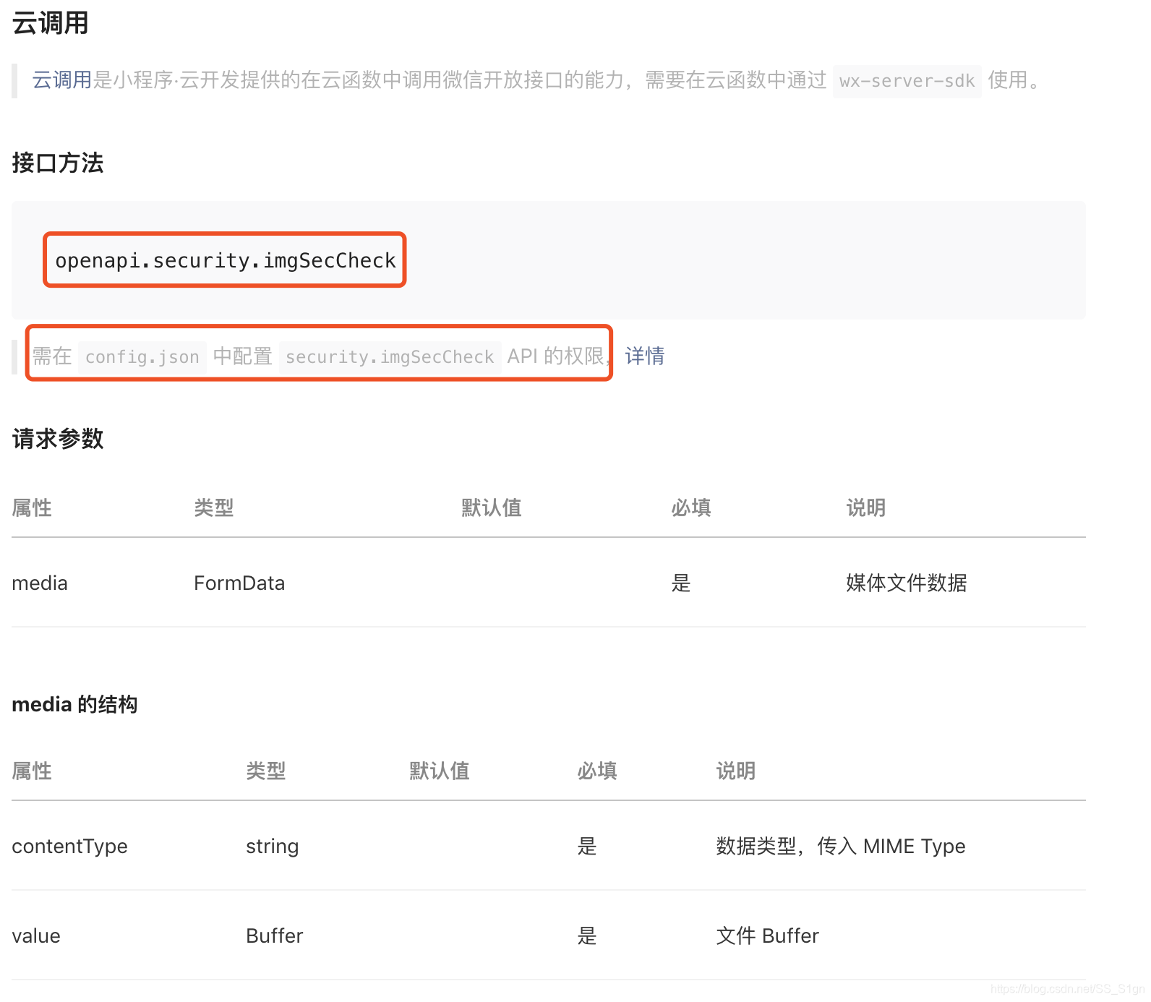Click the value attribute cell
Image resolution: width=1151 pixels, height=1002 pixels.
tap(36, 935)
